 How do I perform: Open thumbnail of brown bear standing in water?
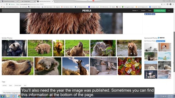click(x=129, y=48)
